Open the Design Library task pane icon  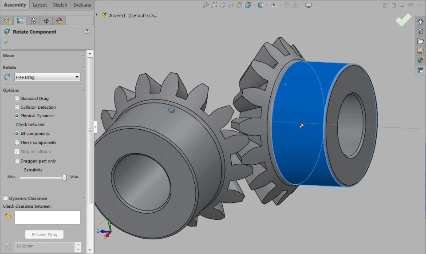tap(420, 31)
